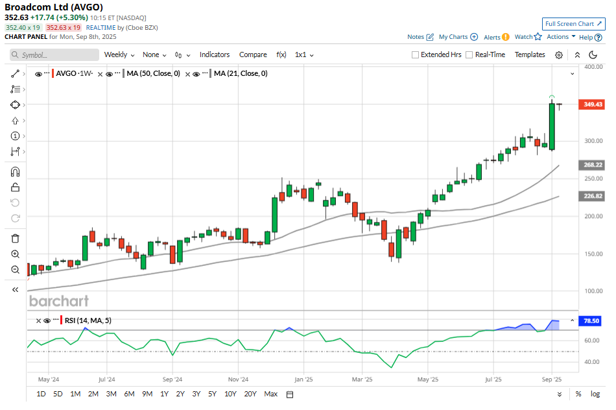Focus the Symbol search field
The width and height of the screenshot is (616, 410).
coord(54,55)
